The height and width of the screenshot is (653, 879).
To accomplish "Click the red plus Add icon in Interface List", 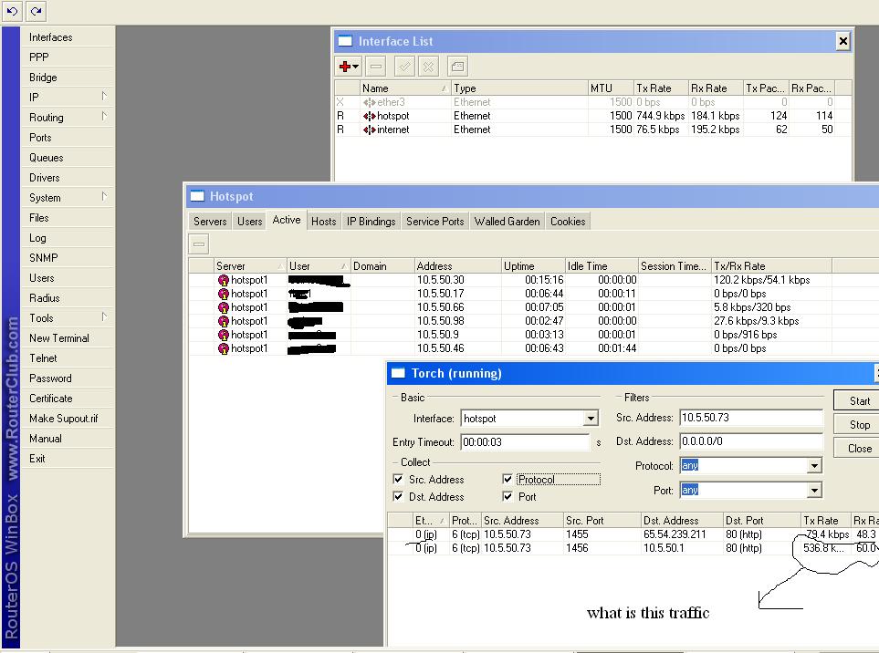I will 345,67.
